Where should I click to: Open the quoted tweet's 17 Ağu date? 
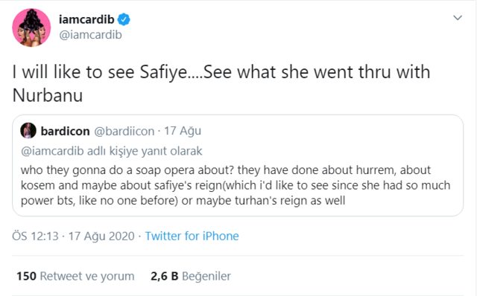tap(183, 131)
